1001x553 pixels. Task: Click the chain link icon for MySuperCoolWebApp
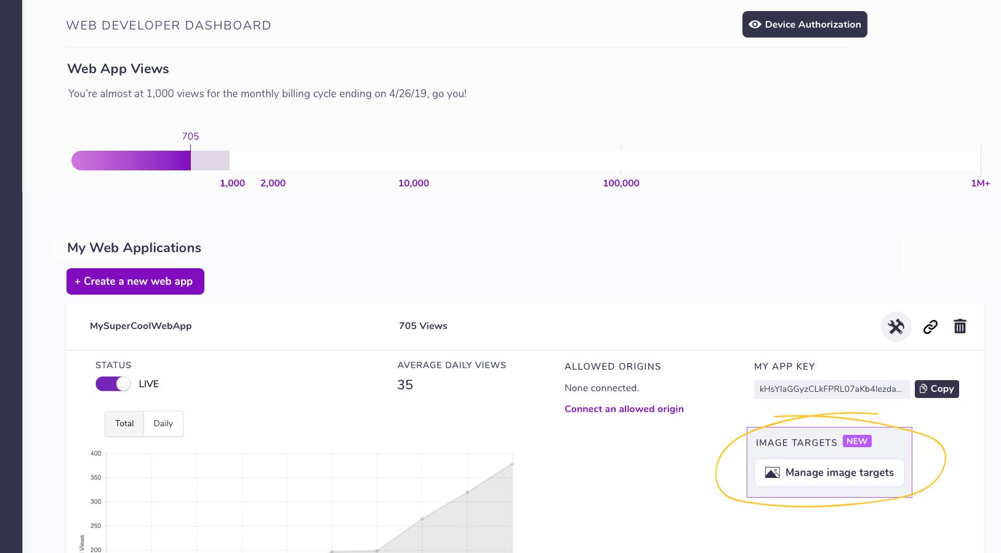pos(930,327)
